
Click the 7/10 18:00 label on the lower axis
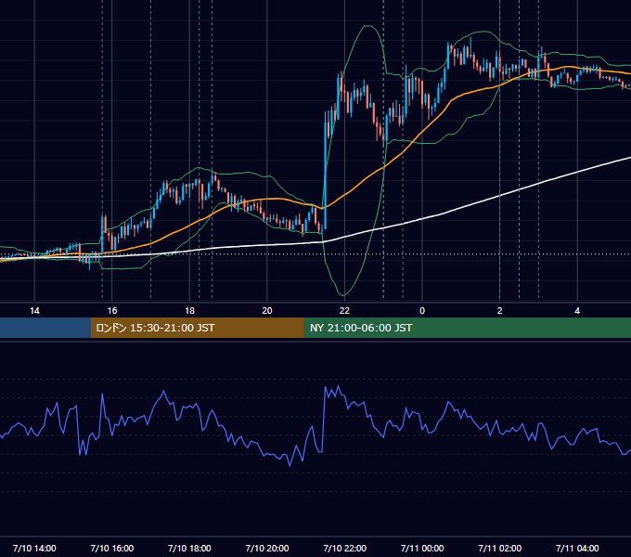click(189, 548)
